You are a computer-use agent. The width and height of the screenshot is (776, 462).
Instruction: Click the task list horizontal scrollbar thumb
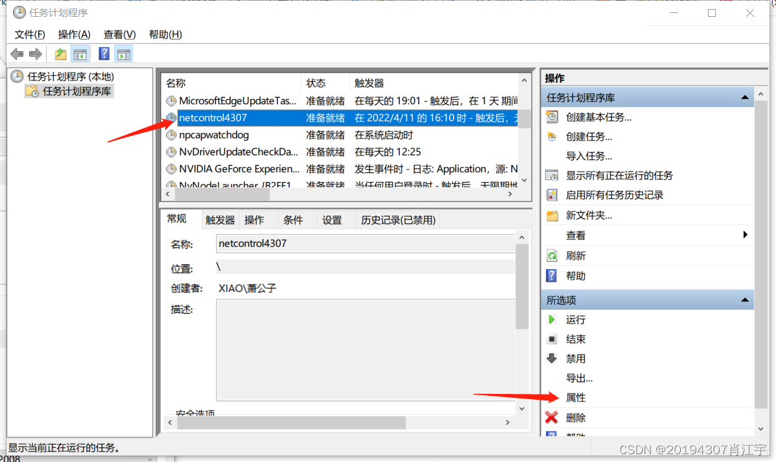[222, 194]
